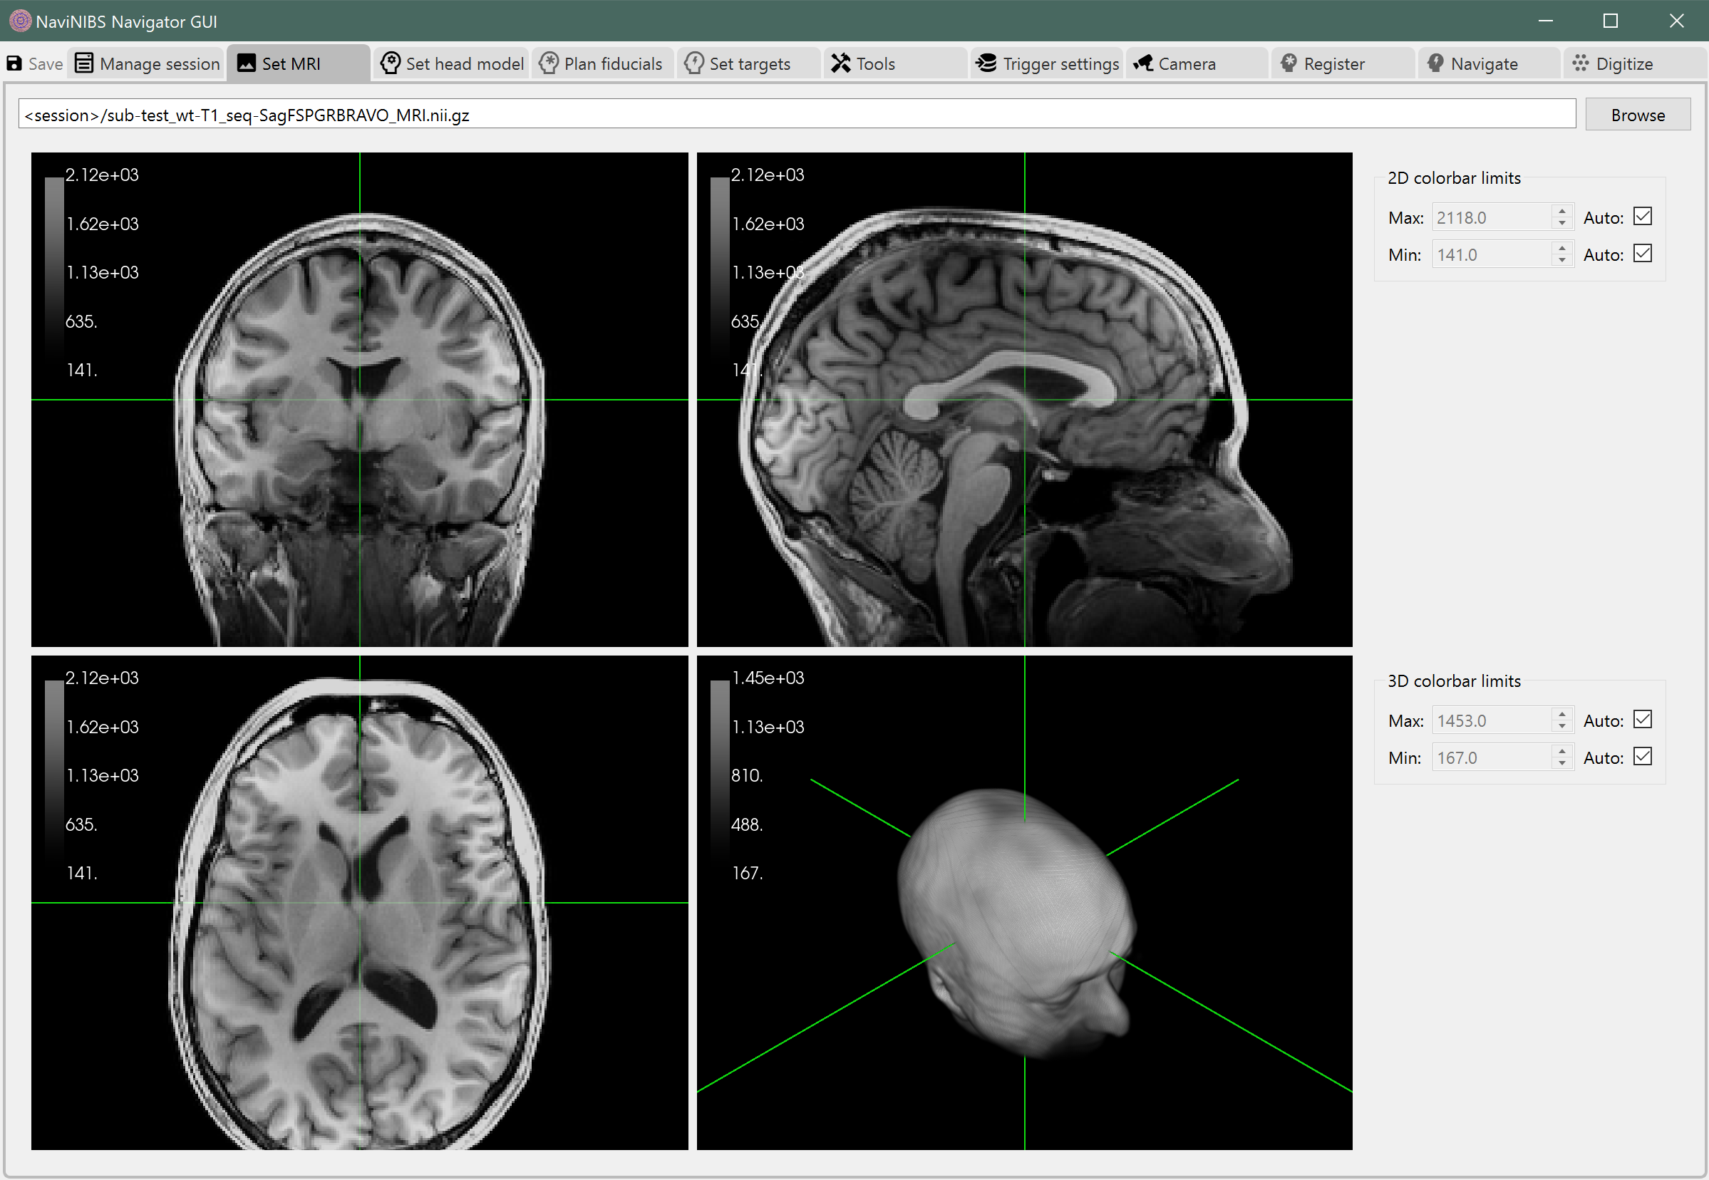Image resolution: width=1709 pixels, height=1180 pixels.
Task: Decrease 2D colorbar Min with down arrow
Action: coord(1562,260)
